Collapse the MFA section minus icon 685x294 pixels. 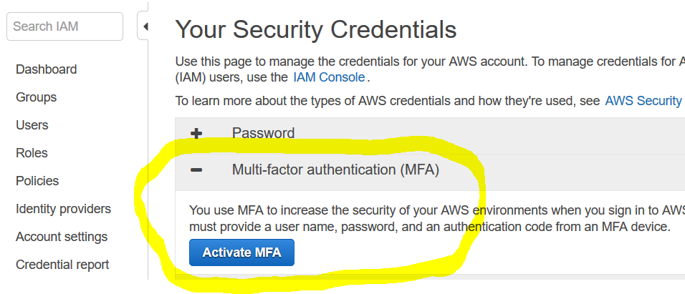point(196,170)
